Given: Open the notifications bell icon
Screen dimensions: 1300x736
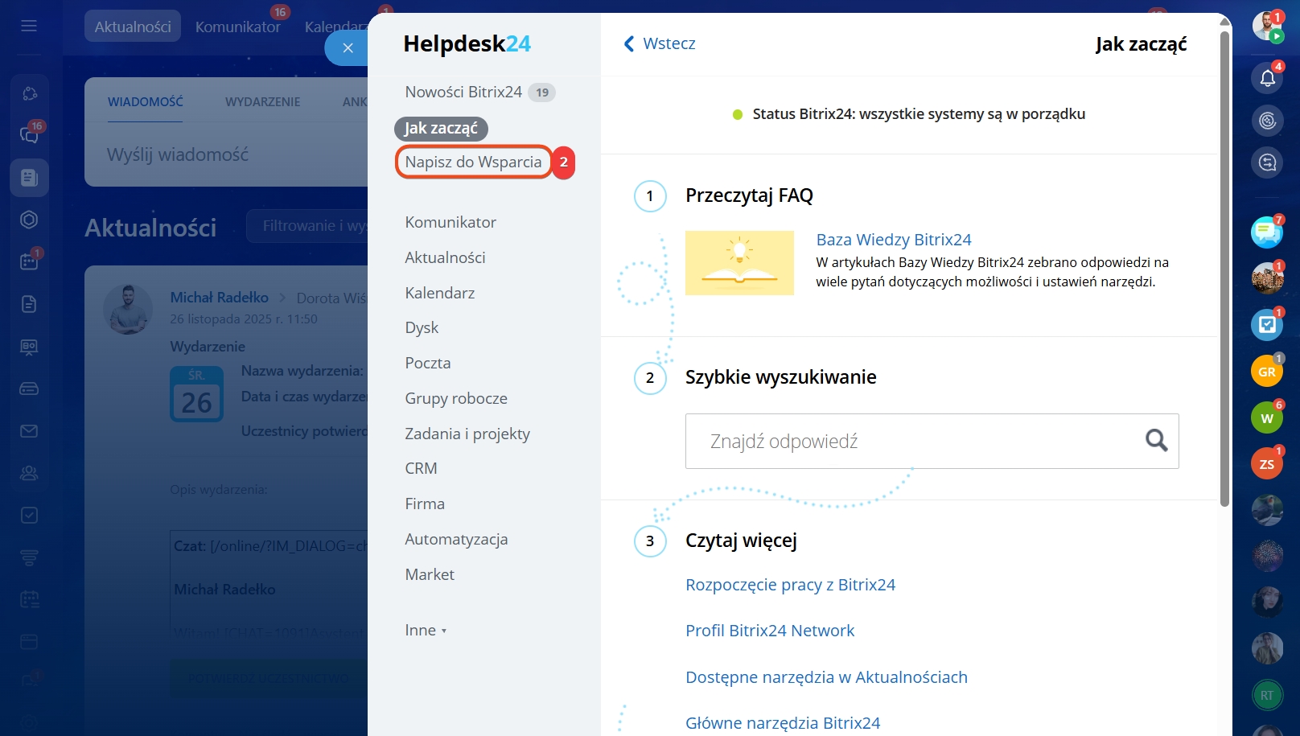Looking at the screenshot, I should 1267,78.
